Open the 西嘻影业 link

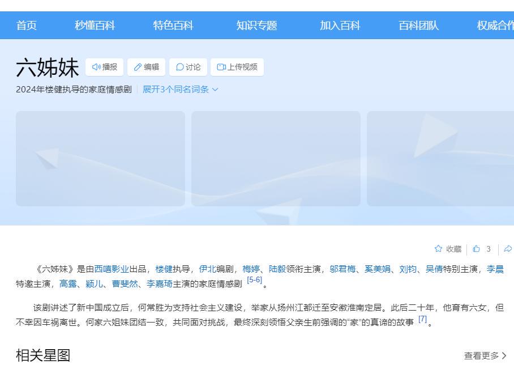click(x=112, y=269)
